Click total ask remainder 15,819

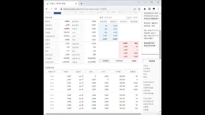click(x=106, y=61)
